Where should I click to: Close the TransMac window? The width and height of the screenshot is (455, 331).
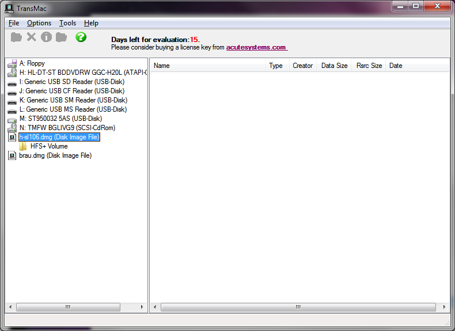click(437, 6)
